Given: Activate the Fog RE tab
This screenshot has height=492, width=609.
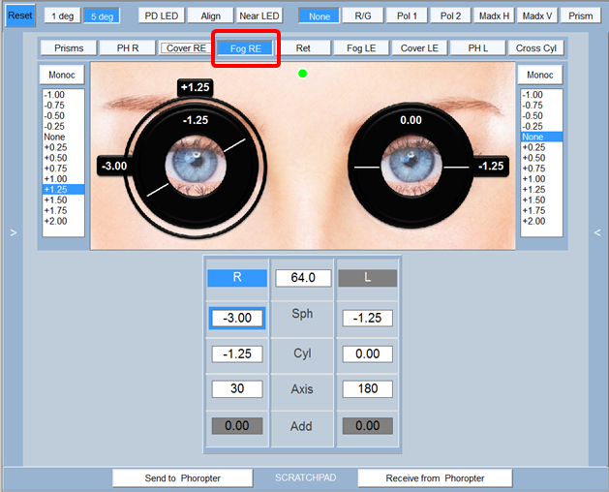Looking at the screenshot, I should tap(246, 48).
